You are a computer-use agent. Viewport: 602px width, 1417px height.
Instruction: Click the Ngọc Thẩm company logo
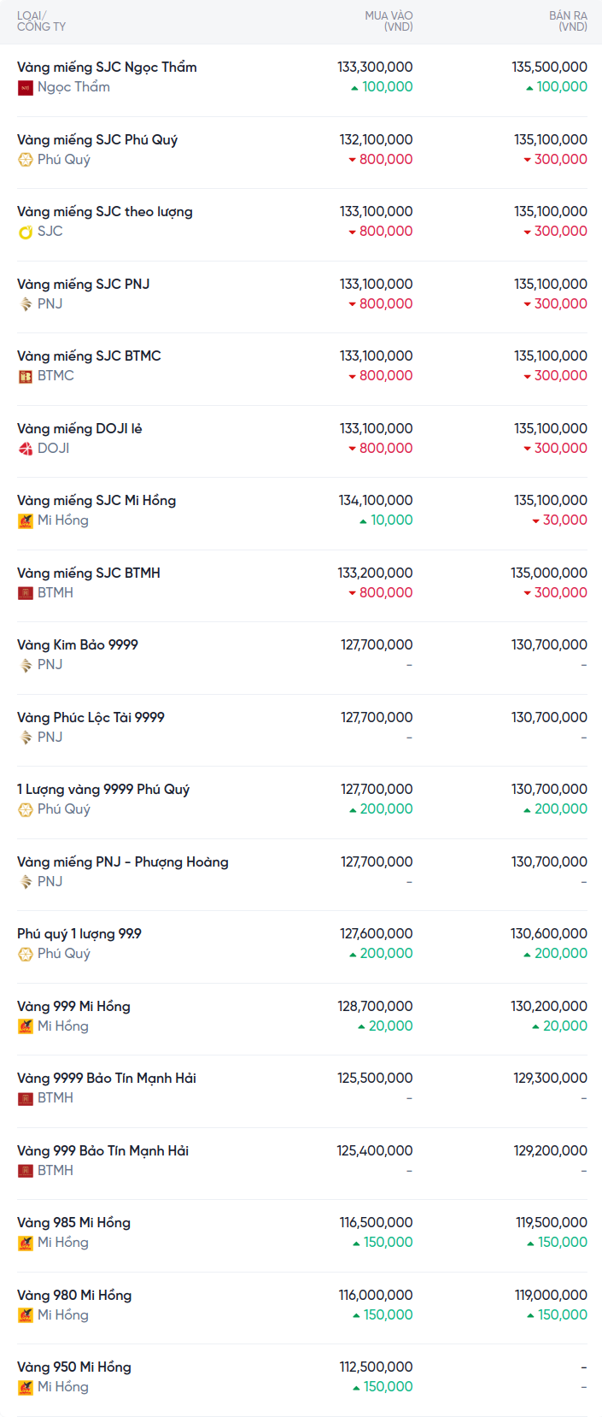click(x=26, y=87)
